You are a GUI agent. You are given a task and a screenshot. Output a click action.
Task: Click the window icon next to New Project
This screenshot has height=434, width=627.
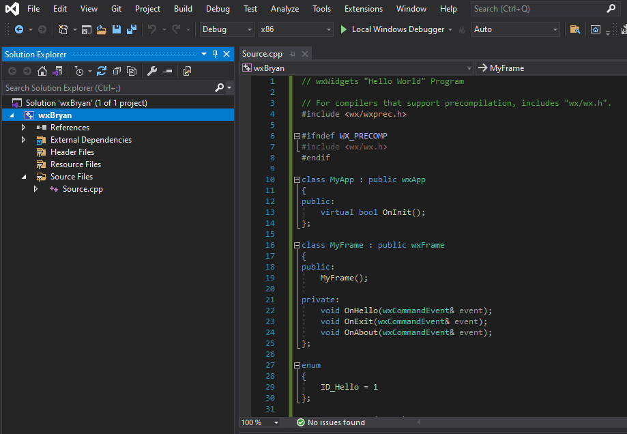pyautogui.click(x=87, y=29)
